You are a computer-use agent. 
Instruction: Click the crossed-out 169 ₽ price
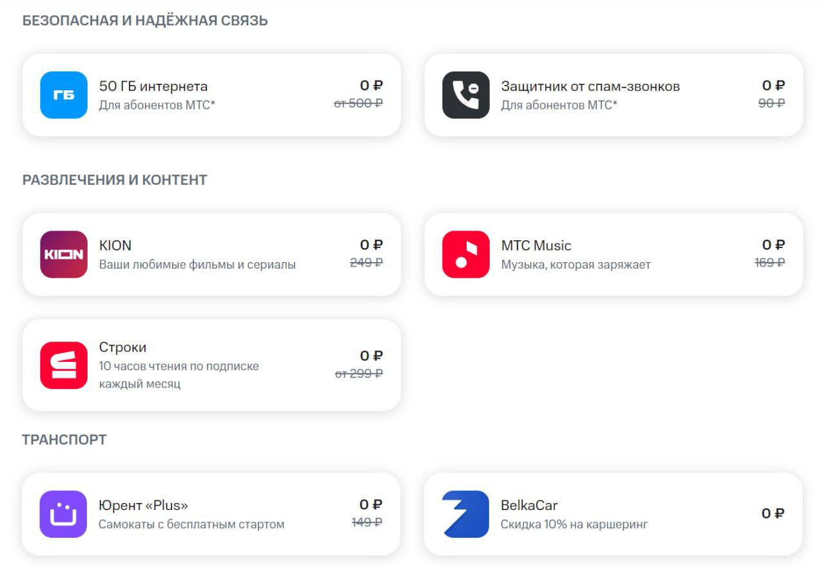pyautogui.click(x=770, y=263)
